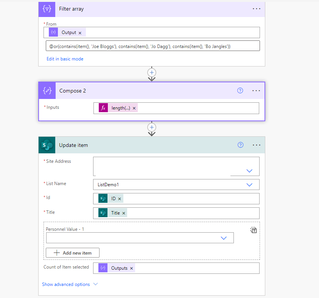Expand the Site Address dropdown
The width and height of the screenshot is (319, 298).
click(x=249, y=171)
